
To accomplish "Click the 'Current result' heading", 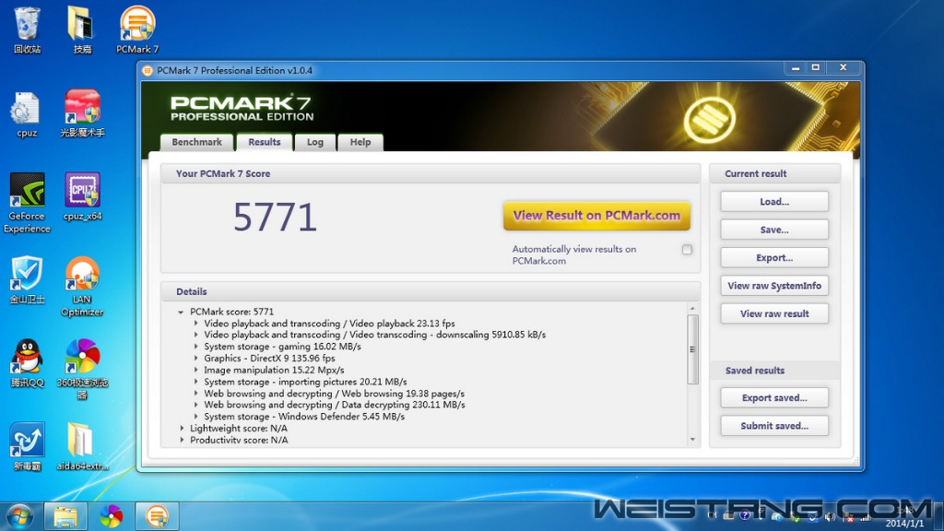I will [x=756, y=173].
